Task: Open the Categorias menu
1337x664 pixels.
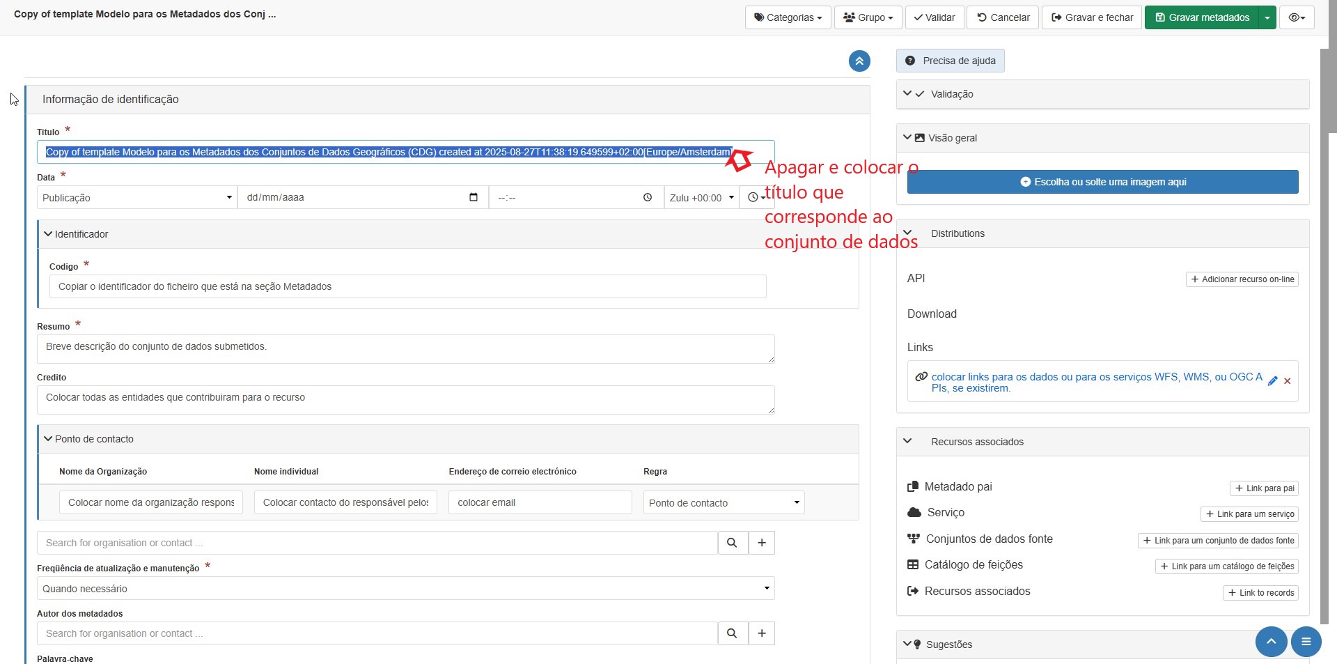Action: click(788, 17)
